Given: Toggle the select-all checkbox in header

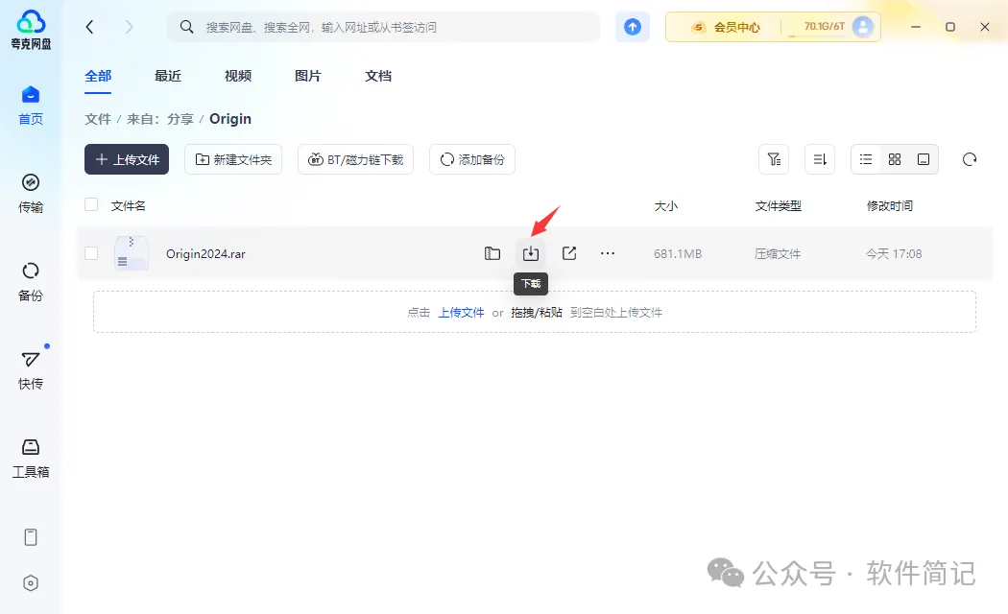Looking at the screenshot, I should point(91,204).
